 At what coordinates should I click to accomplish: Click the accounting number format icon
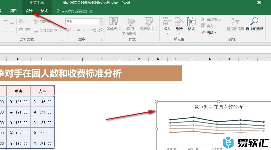(69, 30)
